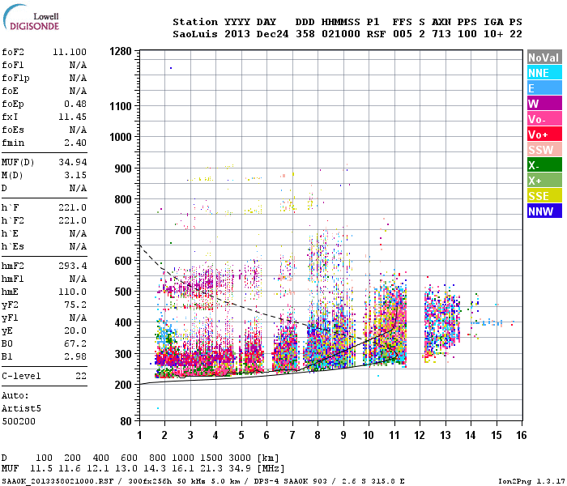Select the SSW salmon legend swatch
This screenshot has width=567, height=486.
[544, 150]
